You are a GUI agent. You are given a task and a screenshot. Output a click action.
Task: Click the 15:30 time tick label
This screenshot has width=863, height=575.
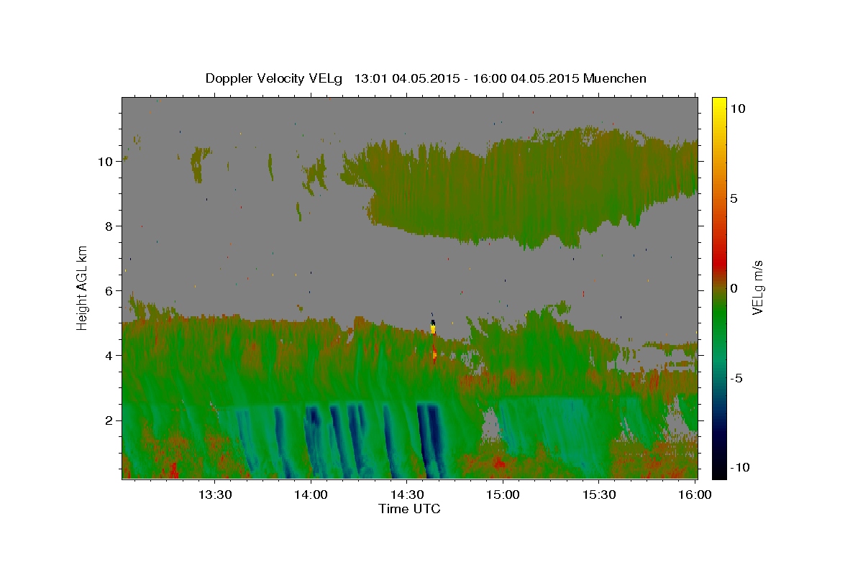point(599,494)
